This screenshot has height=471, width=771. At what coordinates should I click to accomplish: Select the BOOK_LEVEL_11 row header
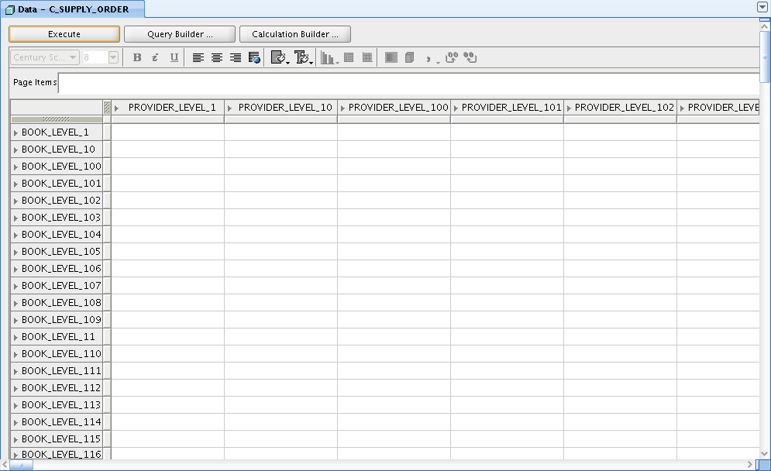pyautogui.click(x=58, y=337)
